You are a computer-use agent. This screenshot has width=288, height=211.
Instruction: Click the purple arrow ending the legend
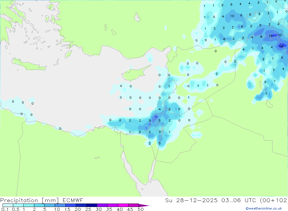pyautogui.click(x=144, y=206)
